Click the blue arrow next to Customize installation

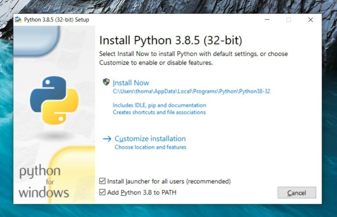[x=107, y=139]
